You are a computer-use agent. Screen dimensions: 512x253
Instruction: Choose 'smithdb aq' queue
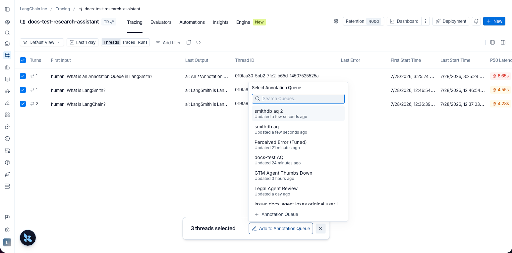(298, 129)
